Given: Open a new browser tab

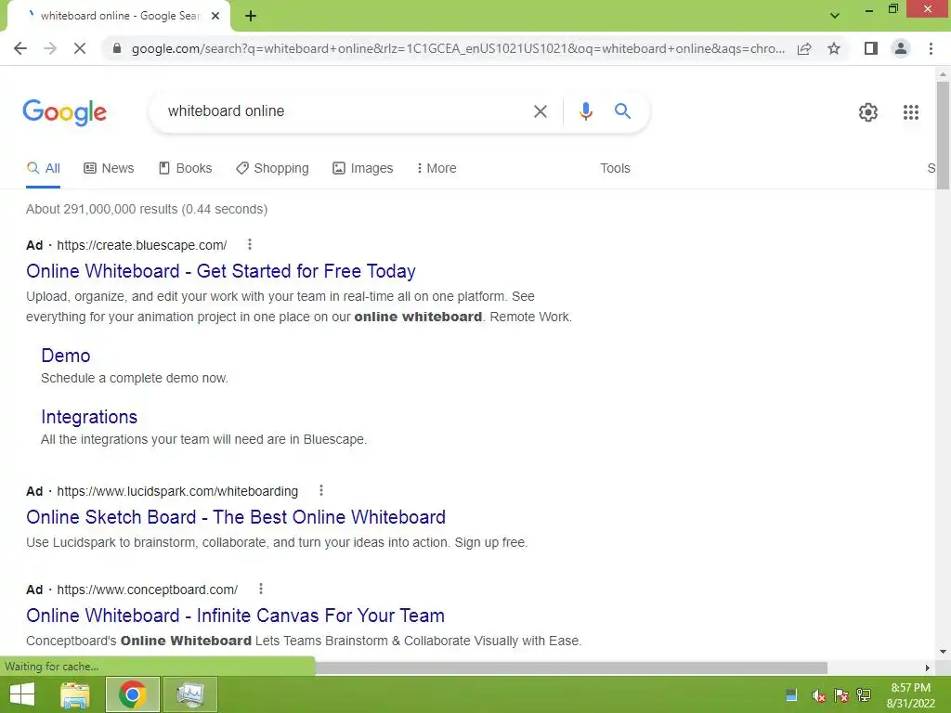Looking at the screenshot, I should [x=251, y=17].
